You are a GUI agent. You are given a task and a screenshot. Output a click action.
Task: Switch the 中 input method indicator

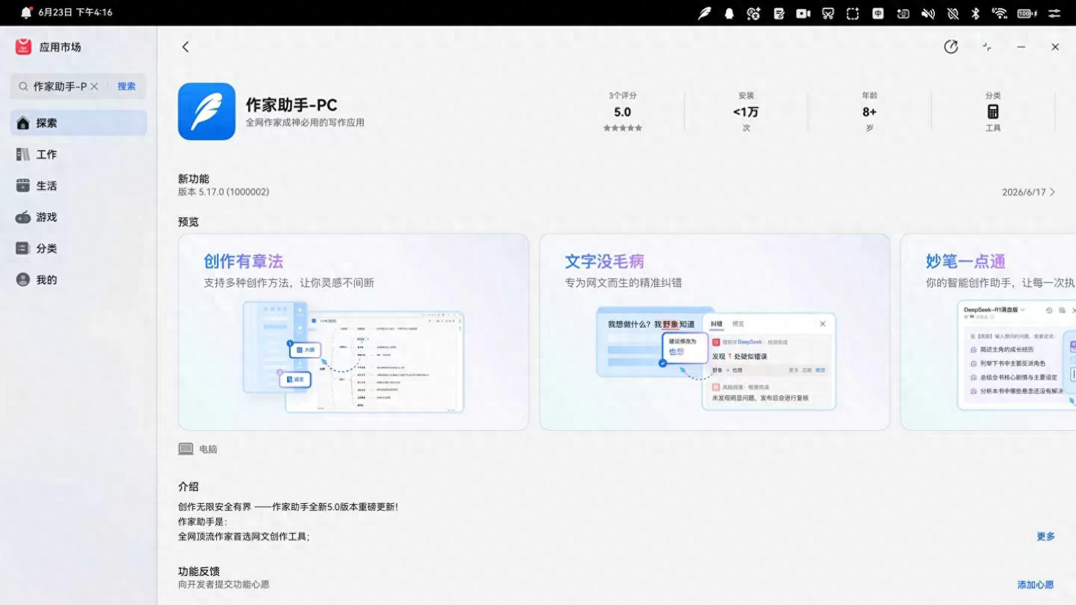point(878,13)
